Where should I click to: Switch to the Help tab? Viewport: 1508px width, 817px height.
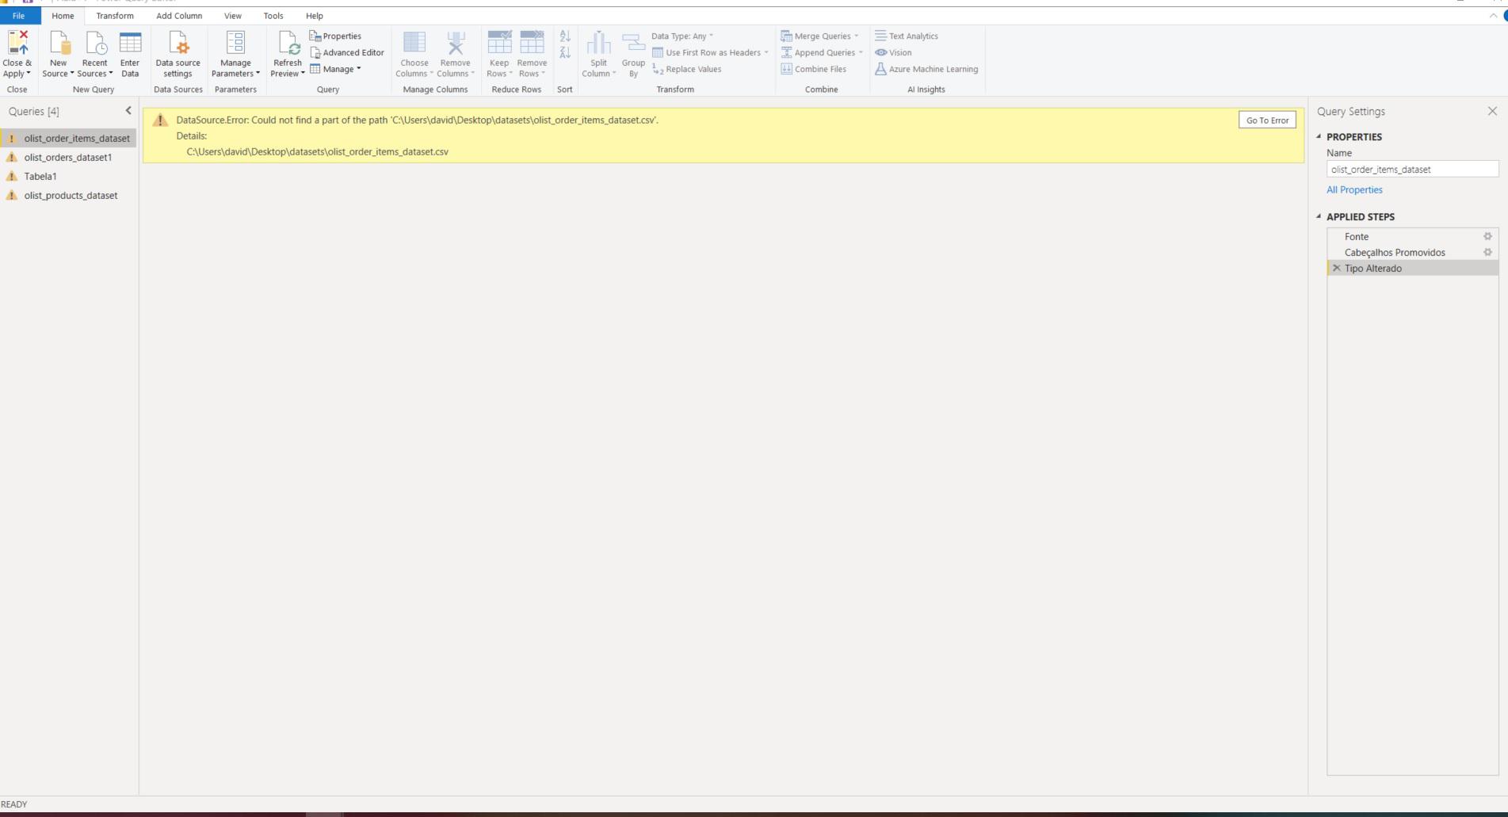click(x=315, y=16)
